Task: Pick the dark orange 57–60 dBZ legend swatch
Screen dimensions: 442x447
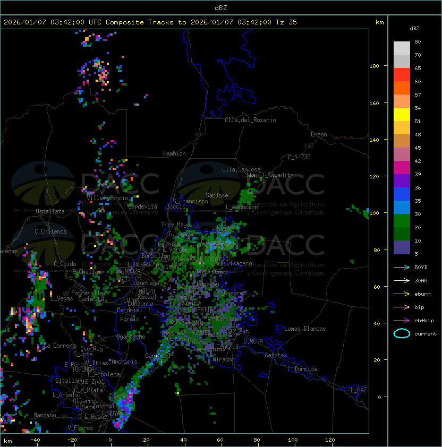Action: [402, 88]
